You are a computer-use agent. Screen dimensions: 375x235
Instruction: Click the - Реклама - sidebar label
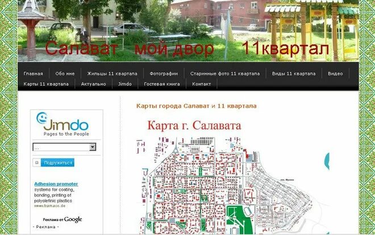[45, 227]
